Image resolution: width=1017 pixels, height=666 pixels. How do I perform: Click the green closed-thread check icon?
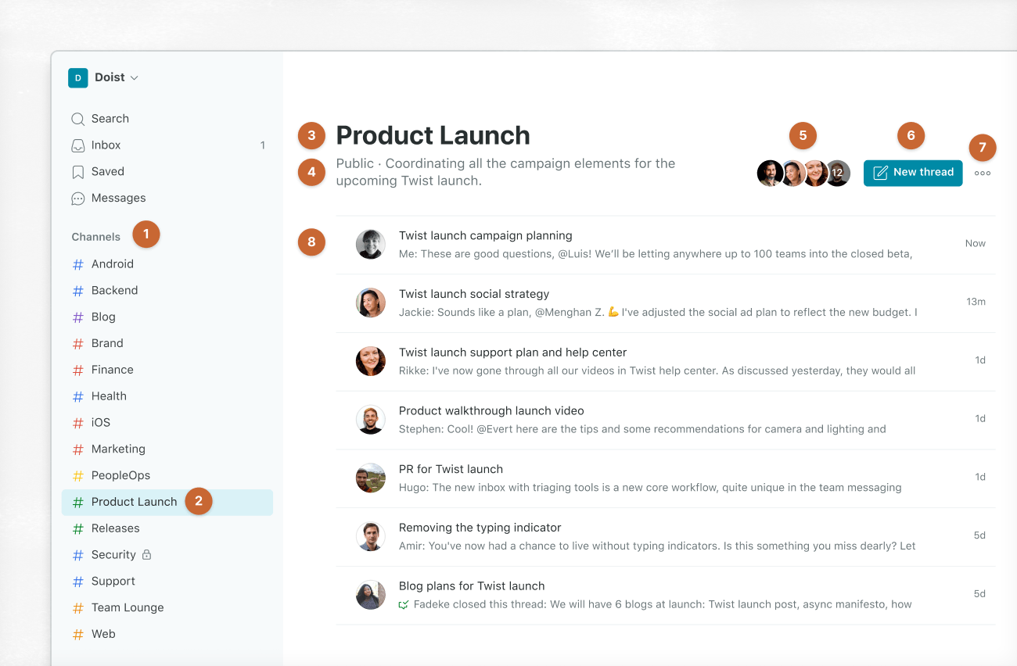[404, 604]
